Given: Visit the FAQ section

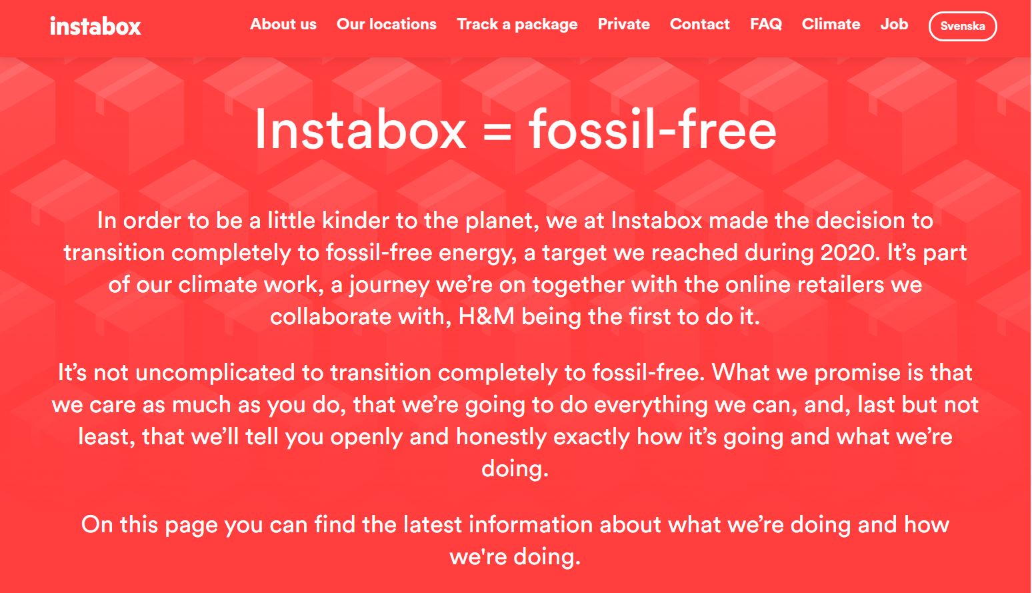Looking at the screenshot, I should pyautogui.click(x=766, y=24).
